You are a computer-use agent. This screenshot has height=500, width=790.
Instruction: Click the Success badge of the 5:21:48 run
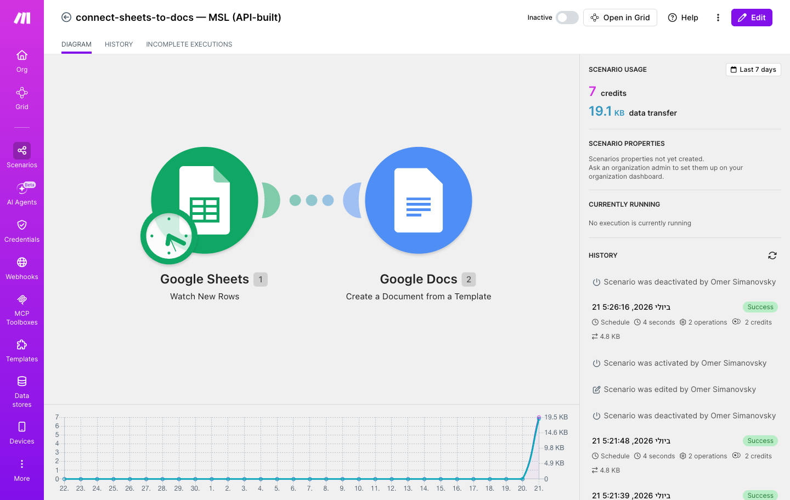pos(760,441)
